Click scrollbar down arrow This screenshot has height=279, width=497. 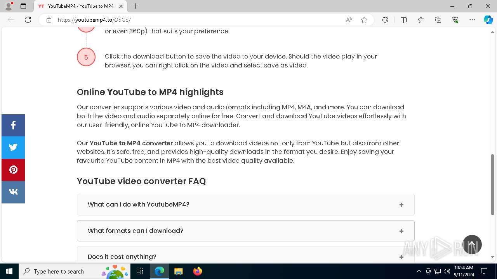(x=492, y=257)
